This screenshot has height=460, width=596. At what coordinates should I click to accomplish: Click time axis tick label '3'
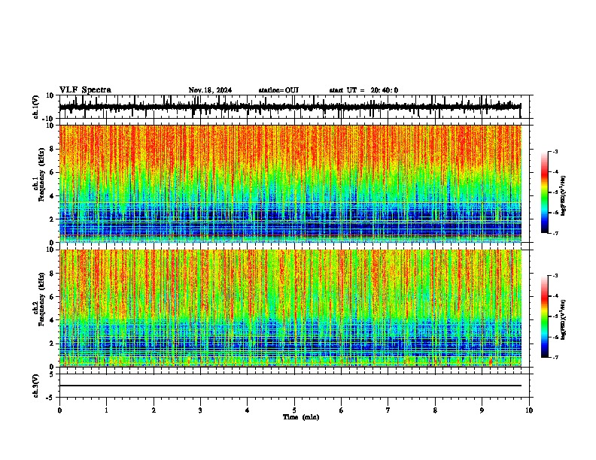coord(200,410)
